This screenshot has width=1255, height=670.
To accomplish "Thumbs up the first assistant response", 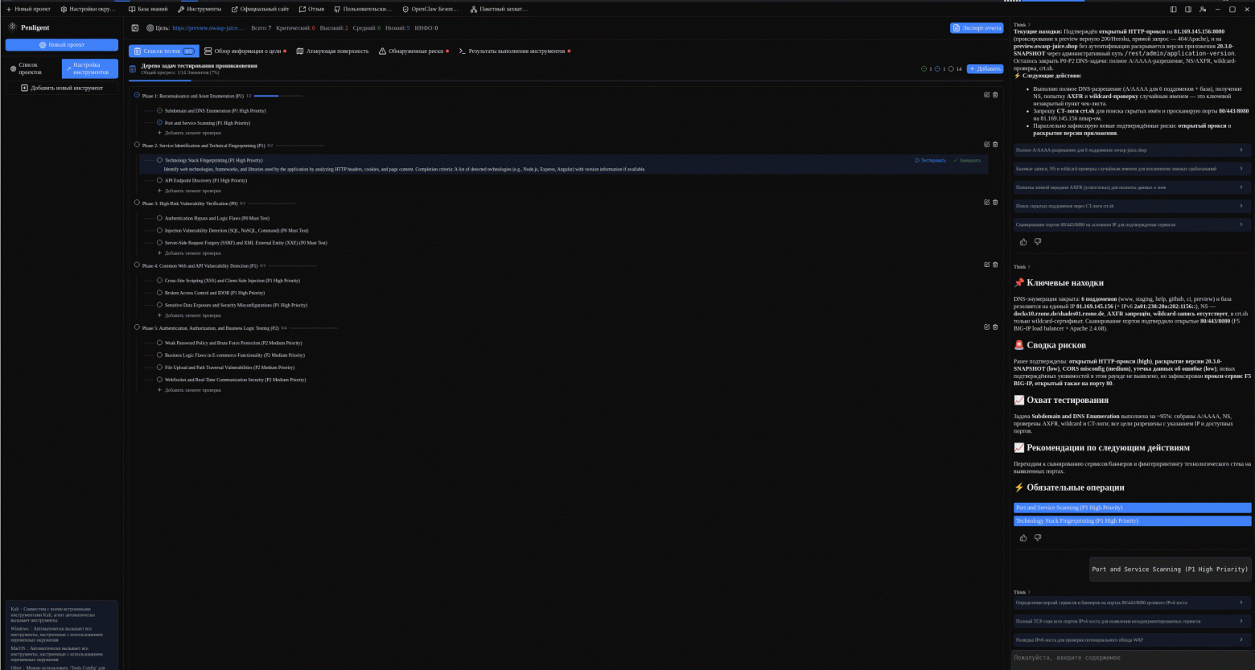I will tap(1023, 242).
